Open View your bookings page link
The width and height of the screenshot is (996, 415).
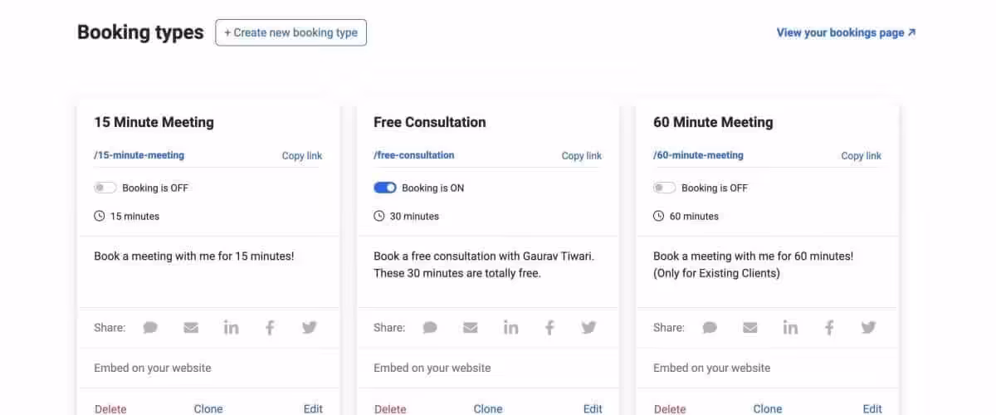point(846,33)
